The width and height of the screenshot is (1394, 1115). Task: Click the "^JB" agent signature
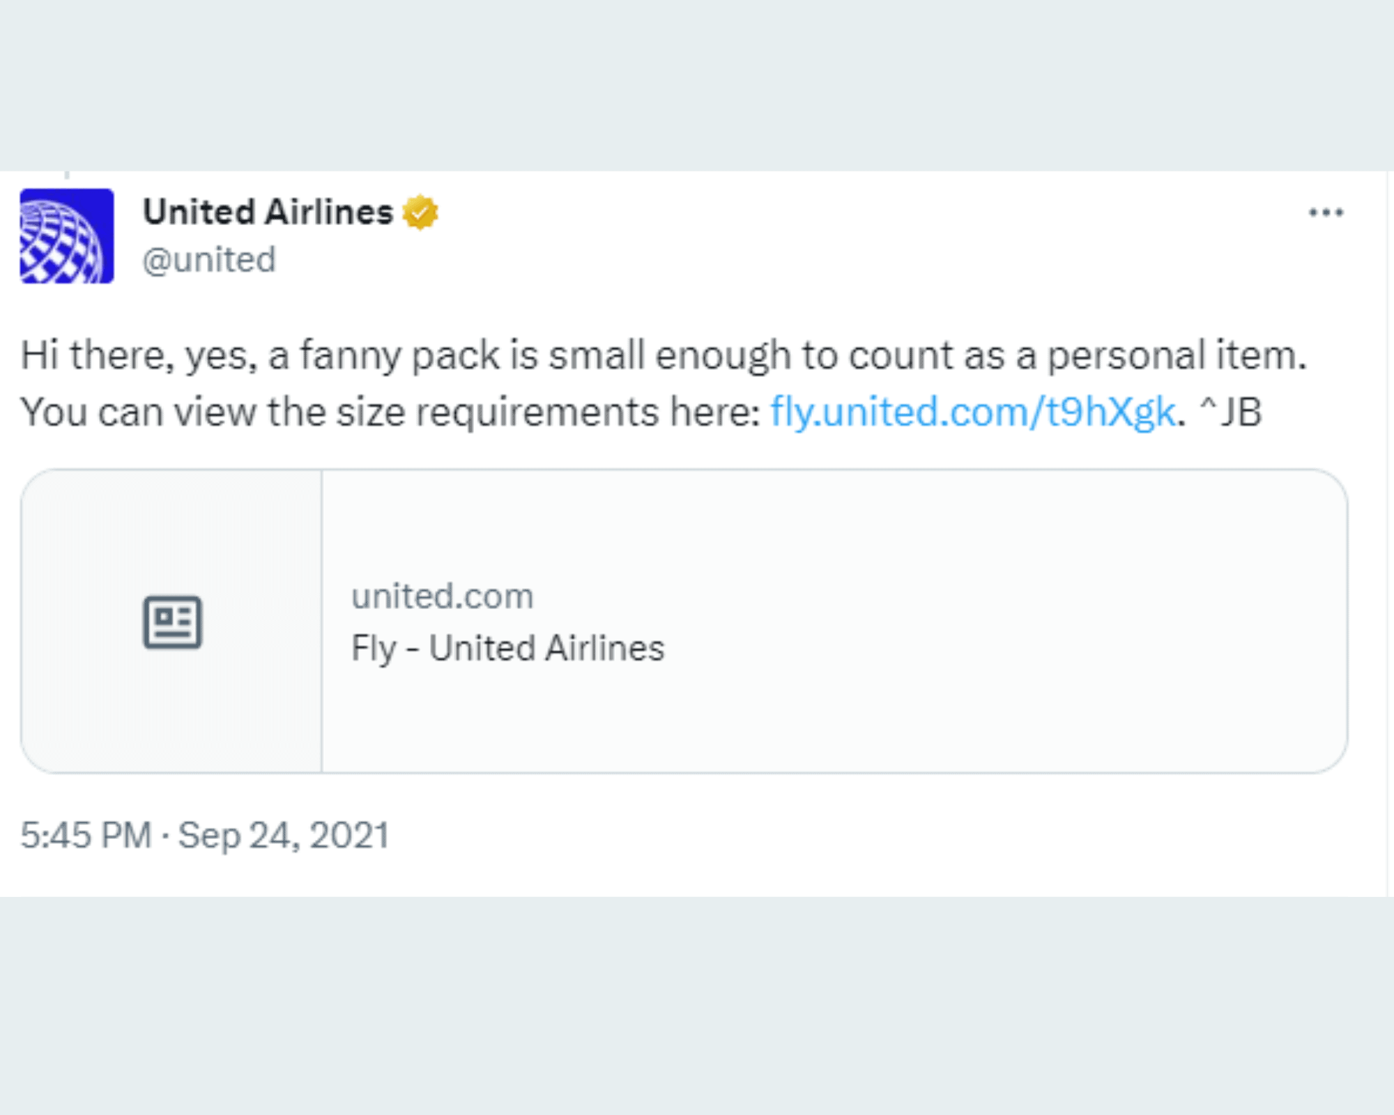coord(1231,412)
